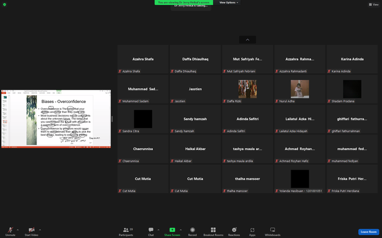
Task: Expand share options arrow next to Share Screen
Action: point(180,230)
